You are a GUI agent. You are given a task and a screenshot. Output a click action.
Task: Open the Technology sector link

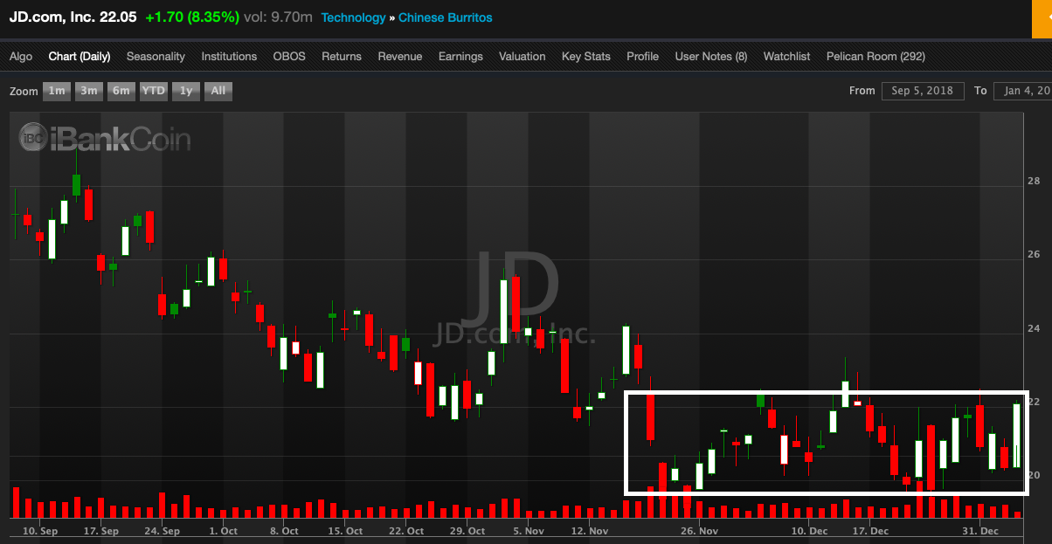353,17
